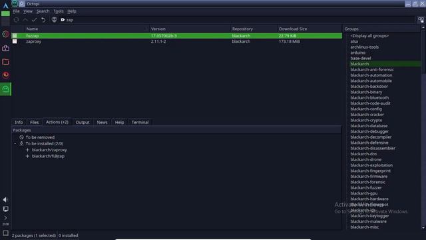This screenshot has height=240, width=426.
Task: Sort package list by Name column
Action: [x=87, y=29]
